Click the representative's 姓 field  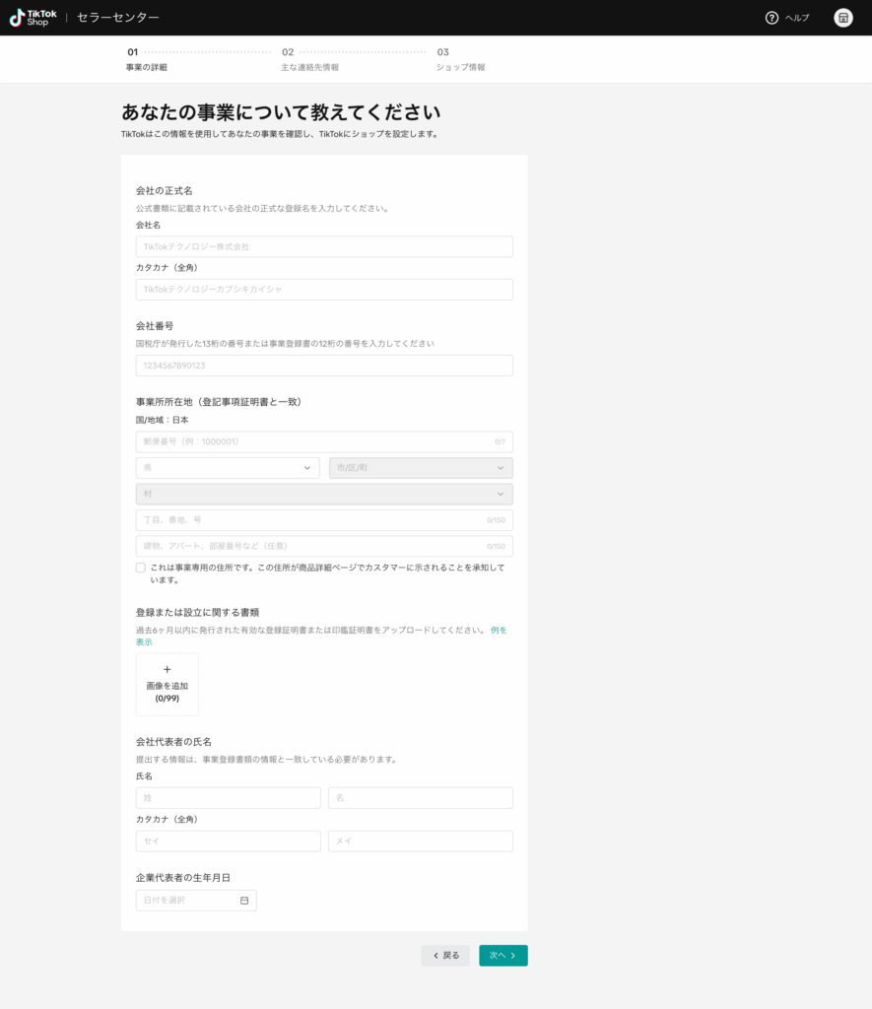coord(228,797)
